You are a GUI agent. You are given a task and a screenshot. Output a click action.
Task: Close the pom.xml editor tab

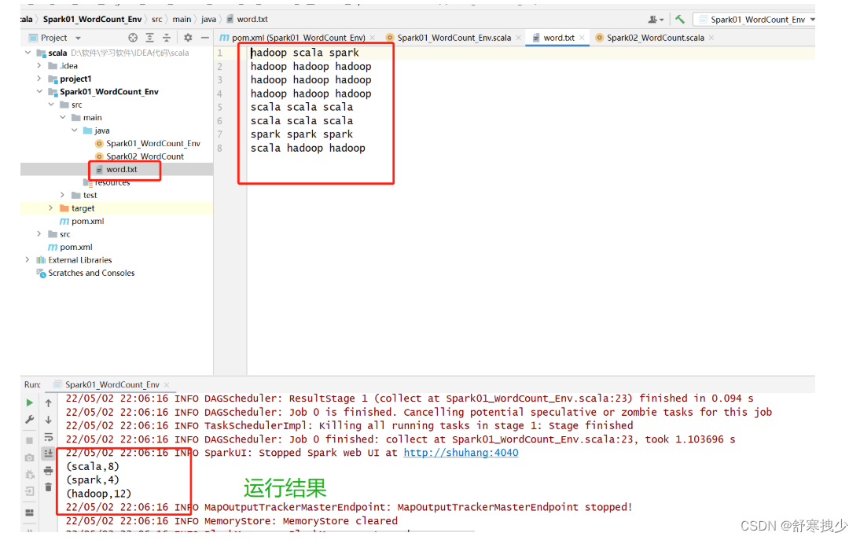pyautogui.click(x=373, y=38)
